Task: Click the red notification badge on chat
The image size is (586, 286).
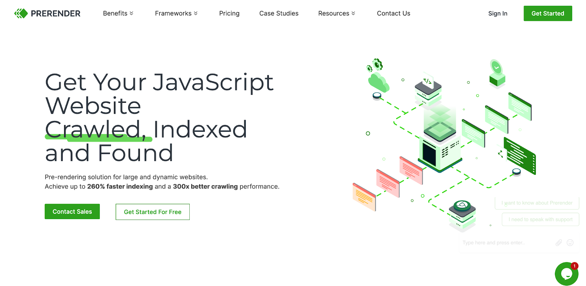Action: point(575,266)
